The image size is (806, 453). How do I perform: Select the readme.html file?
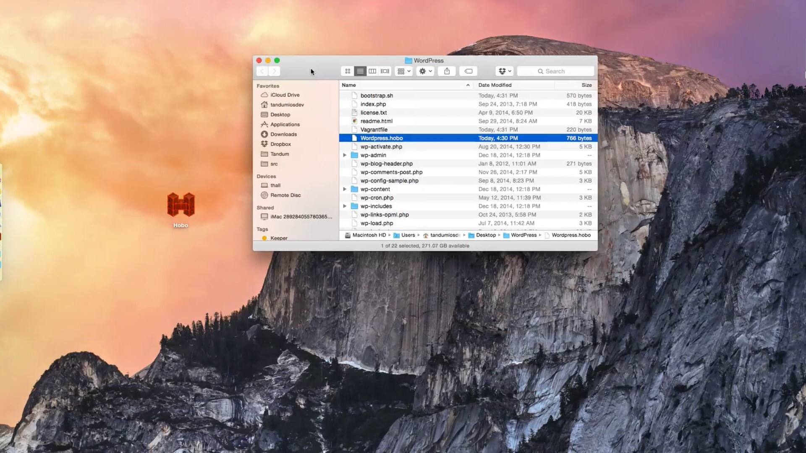click(x=468, y=121)
